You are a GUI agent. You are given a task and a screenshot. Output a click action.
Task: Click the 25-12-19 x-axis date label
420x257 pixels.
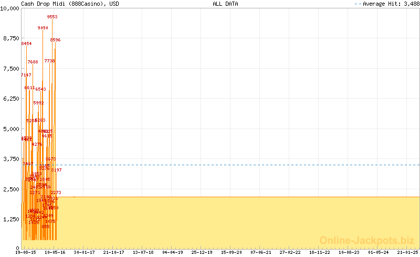(202, 252)
